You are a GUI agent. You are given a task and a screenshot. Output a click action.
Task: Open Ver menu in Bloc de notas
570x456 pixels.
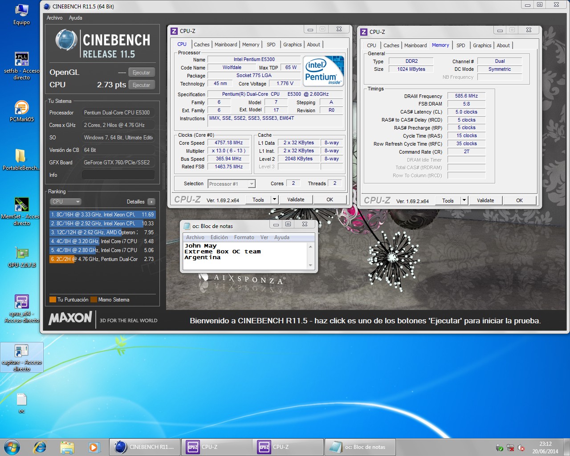[x=264, y=237]
